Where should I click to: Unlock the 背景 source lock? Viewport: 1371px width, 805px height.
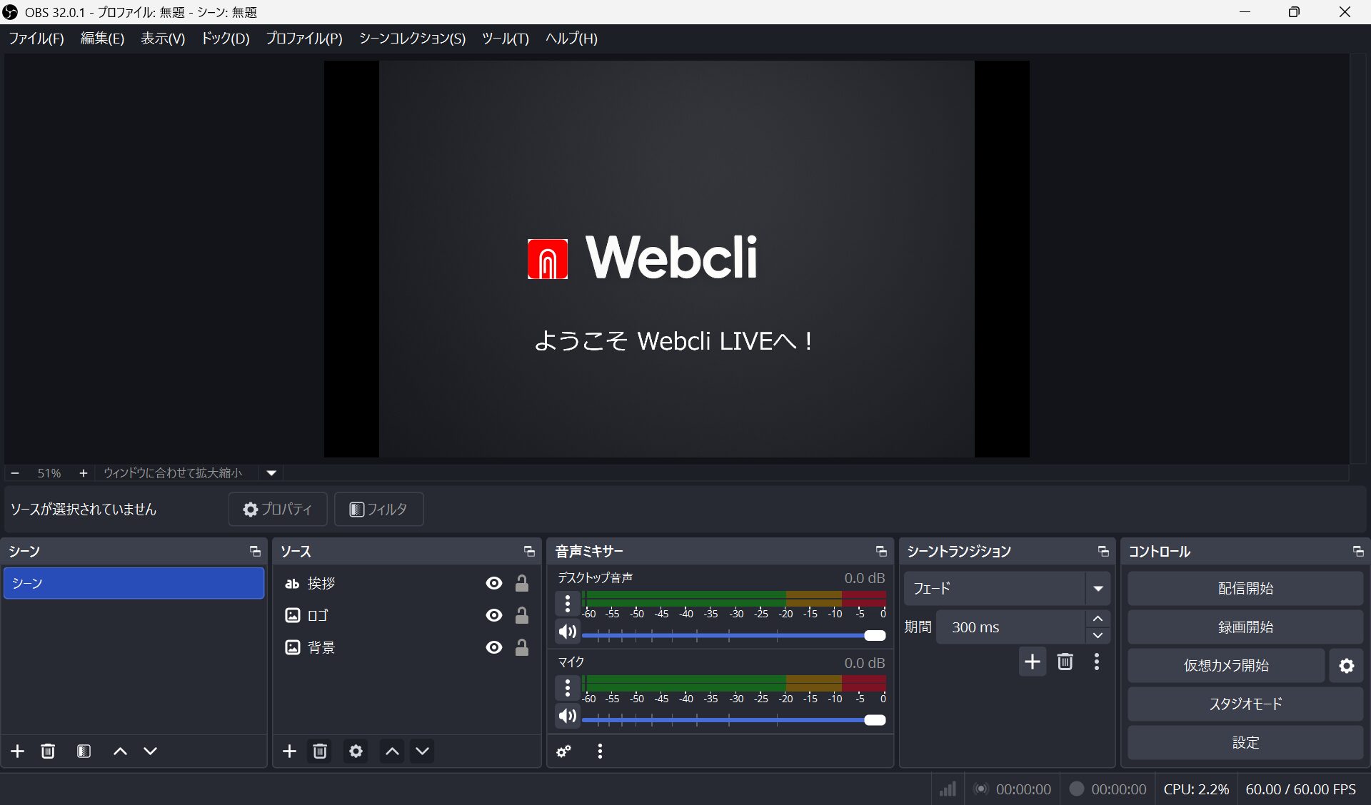pyautogui.click(x=522, y=647)
